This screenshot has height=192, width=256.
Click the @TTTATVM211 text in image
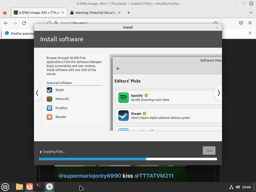[x=154, y=176]
